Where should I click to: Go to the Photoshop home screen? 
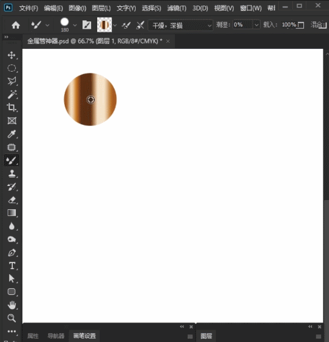(16, 25)
